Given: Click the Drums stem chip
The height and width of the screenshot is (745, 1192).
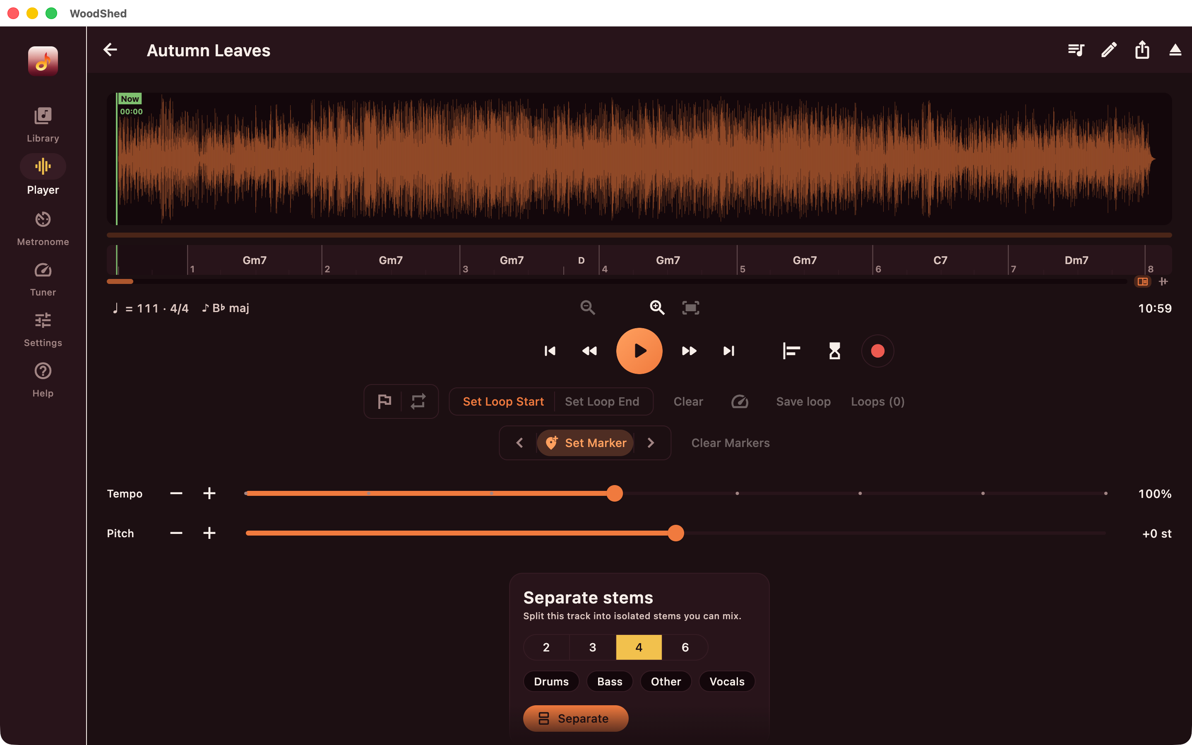Looking at the screenshot, I should [x=551, y=681].
